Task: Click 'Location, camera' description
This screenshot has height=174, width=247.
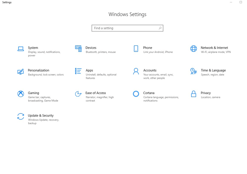Action: click(x=211, y=97)
